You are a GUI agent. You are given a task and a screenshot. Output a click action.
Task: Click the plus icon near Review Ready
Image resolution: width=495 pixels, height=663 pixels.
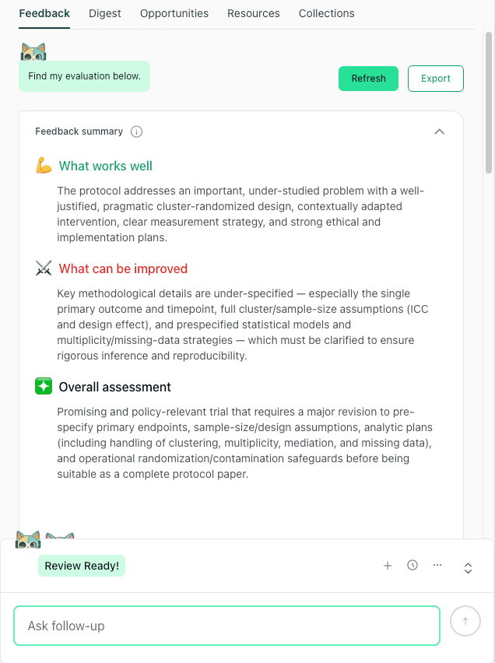click(x=388, y=566)
